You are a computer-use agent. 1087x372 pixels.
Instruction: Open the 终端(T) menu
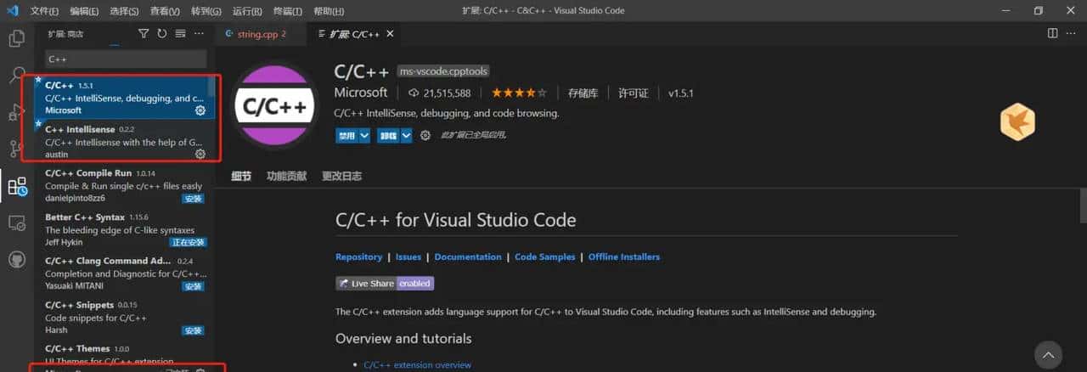tap(287, 11)
